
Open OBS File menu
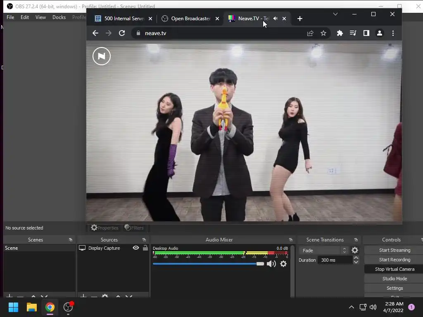(x=10, y=17)
